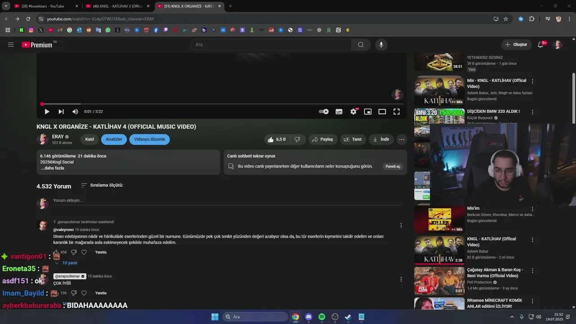Start voice search with the microphone
The image size is (576, 324).
pos(381,45)
